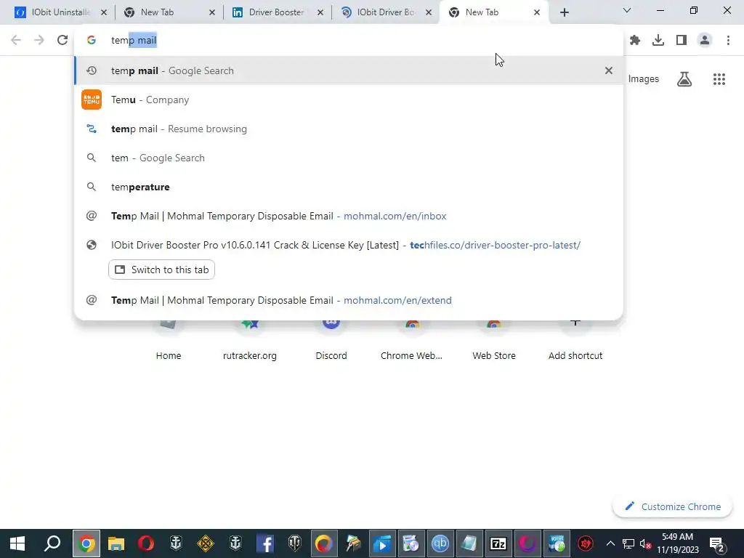Close the Driver Booster LinkedIn tab

(320, 13)
